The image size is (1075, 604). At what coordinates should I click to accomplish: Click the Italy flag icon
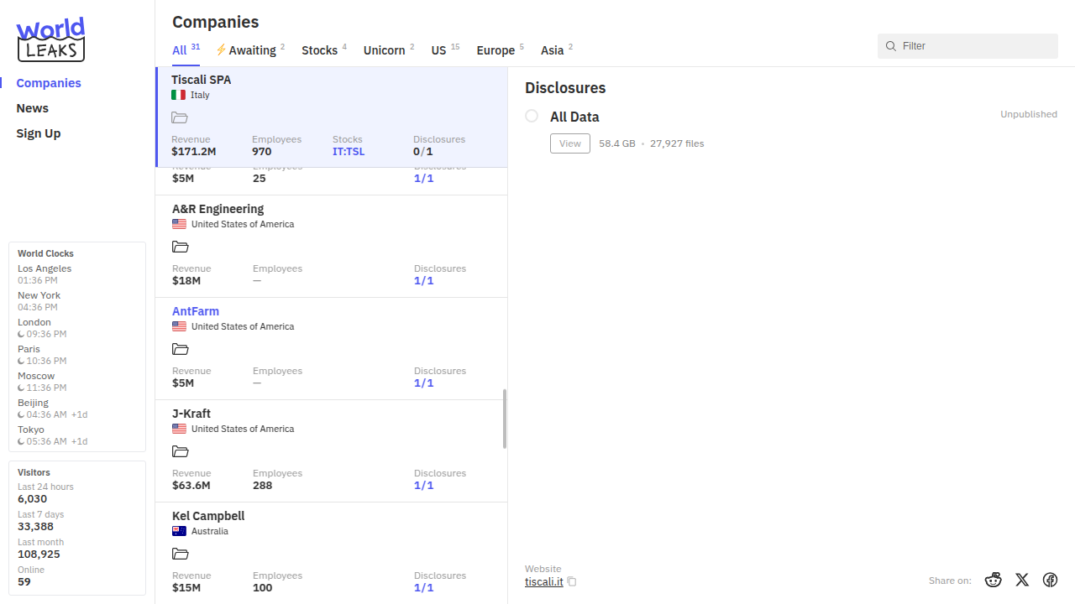(x=178, y=95)
